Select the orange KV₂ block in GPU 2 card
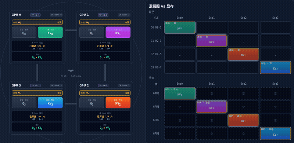 118,103
